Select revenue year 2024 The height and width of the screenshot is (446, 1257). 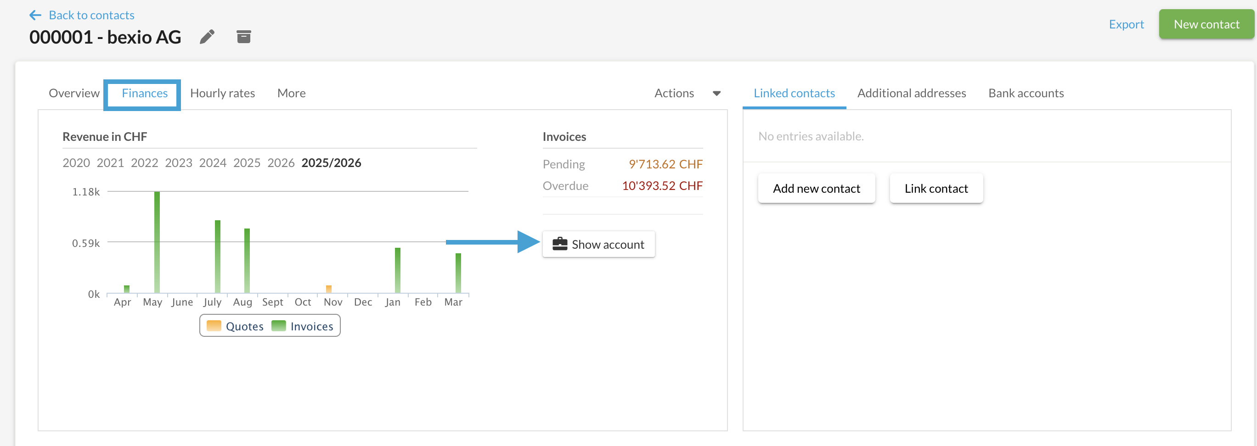pos(213,163)
